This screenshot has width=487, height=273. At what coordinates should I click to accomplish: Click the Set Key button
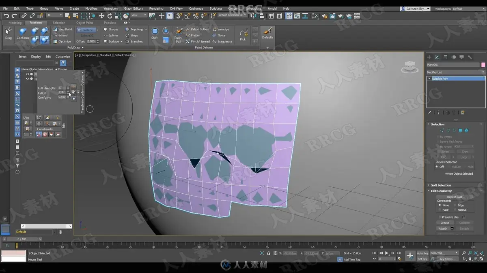422,259
